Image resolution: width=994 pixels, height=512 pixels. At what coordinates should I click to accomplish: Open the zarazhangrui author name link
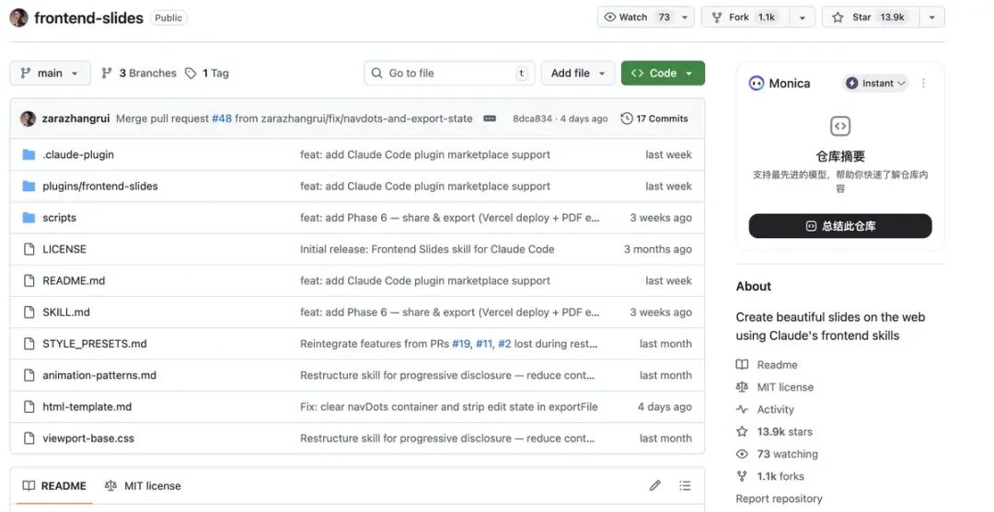tap(76, 119)
